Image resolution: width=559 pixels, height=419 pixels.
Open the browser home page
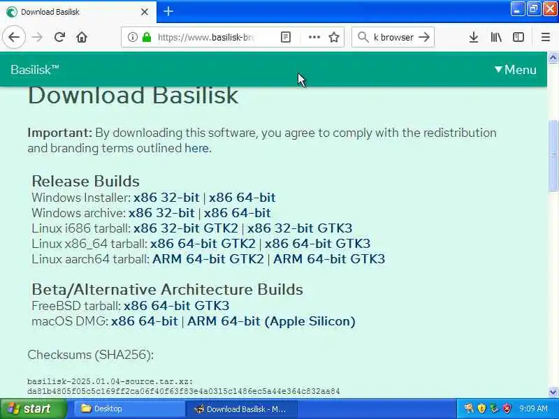82,37
